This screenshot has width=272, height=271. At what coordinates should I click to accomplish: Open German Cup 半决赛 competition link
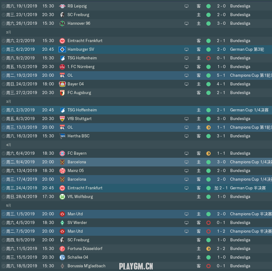click(x=248, y=188)
